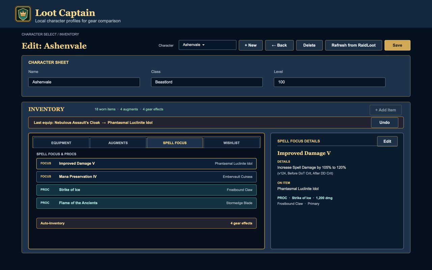Click the 'Strike of Ice · 1,200 dmg' proc text

point(305,198)
